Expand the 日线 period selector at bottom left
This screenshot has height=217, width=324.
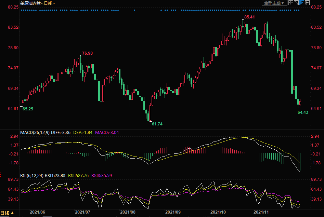8,213
